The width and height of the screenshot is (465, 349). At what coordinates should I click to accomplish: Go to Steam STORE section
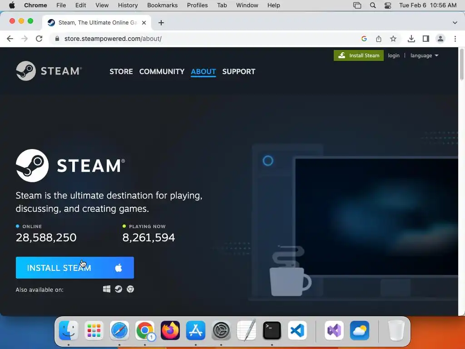121,71
